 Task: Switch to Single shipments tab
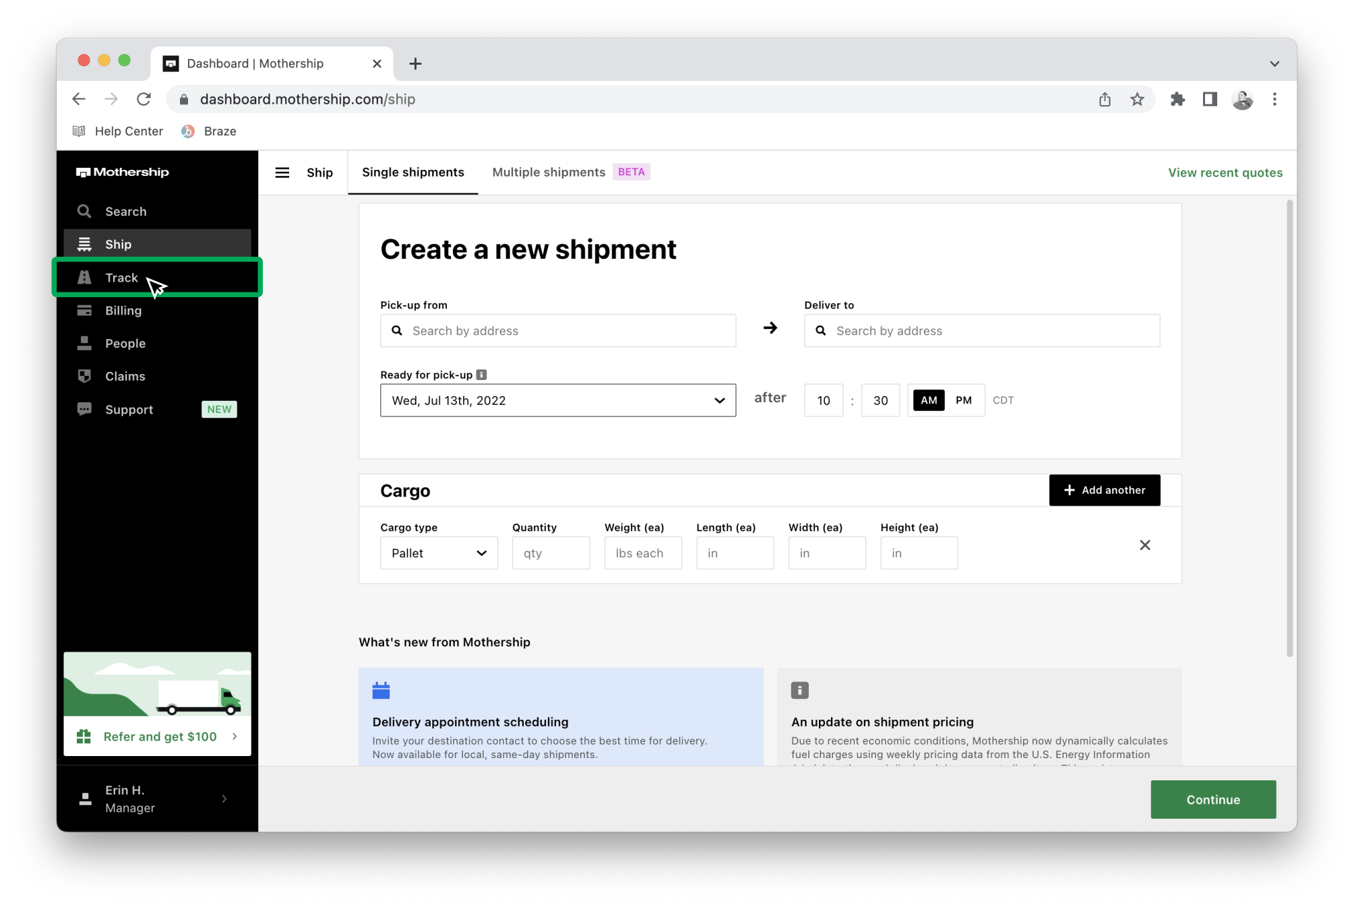(x=413, y=173)
